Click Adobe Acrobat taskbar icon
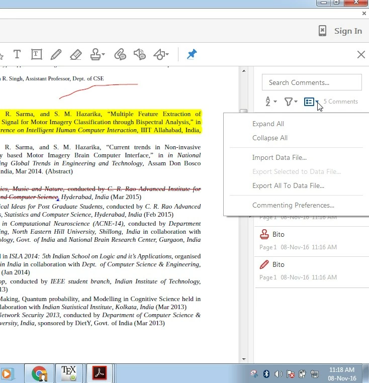This screenshot has height=383, width=369. (x=99, y=373)
